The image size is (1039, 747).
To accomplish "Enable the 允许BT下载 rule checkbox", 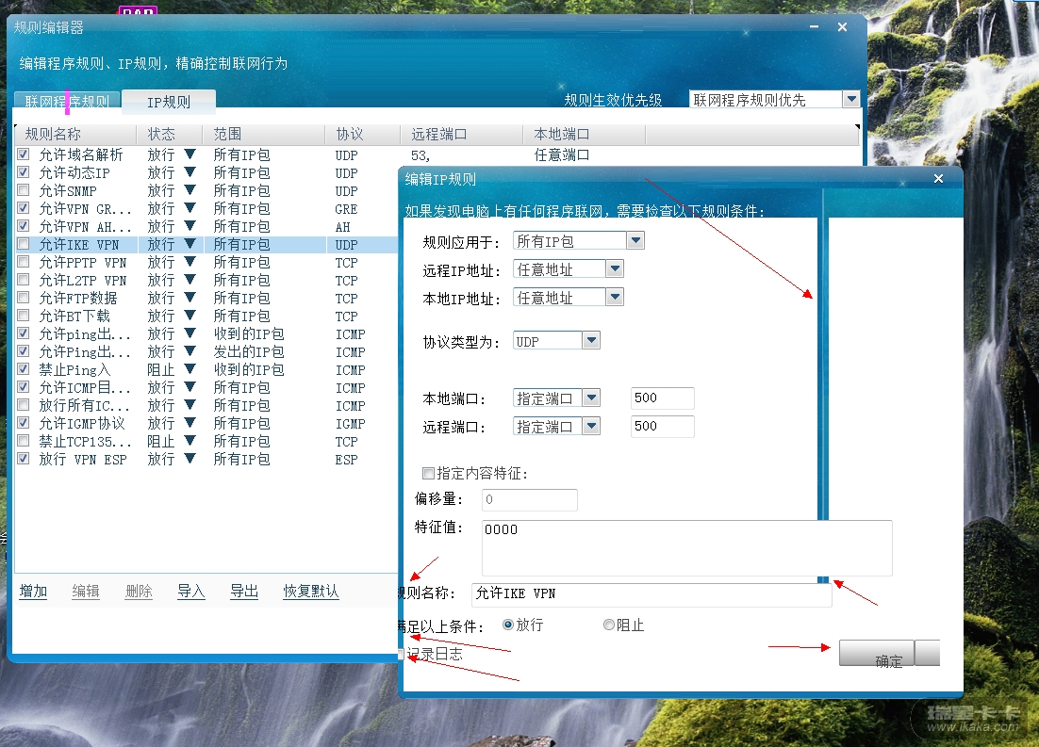I will pos(24,316).
